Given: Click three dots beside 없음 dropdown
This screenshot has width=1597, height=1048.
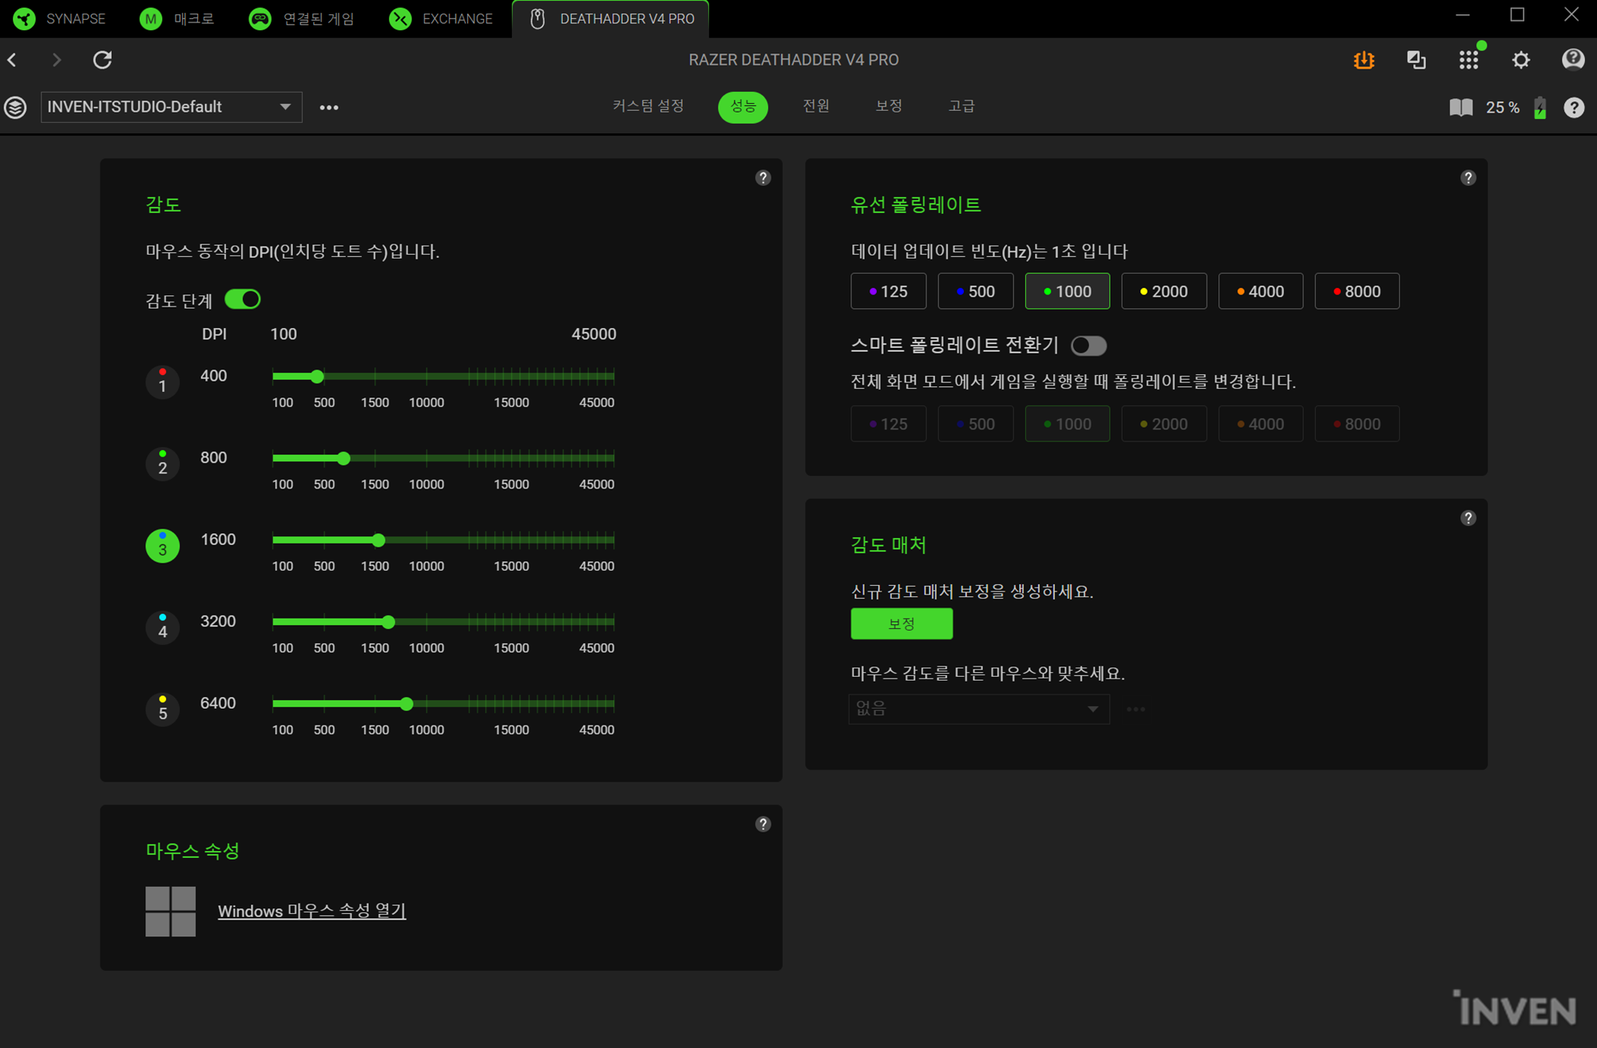Looking at the screenshot, I should [x=1135, y=709].
